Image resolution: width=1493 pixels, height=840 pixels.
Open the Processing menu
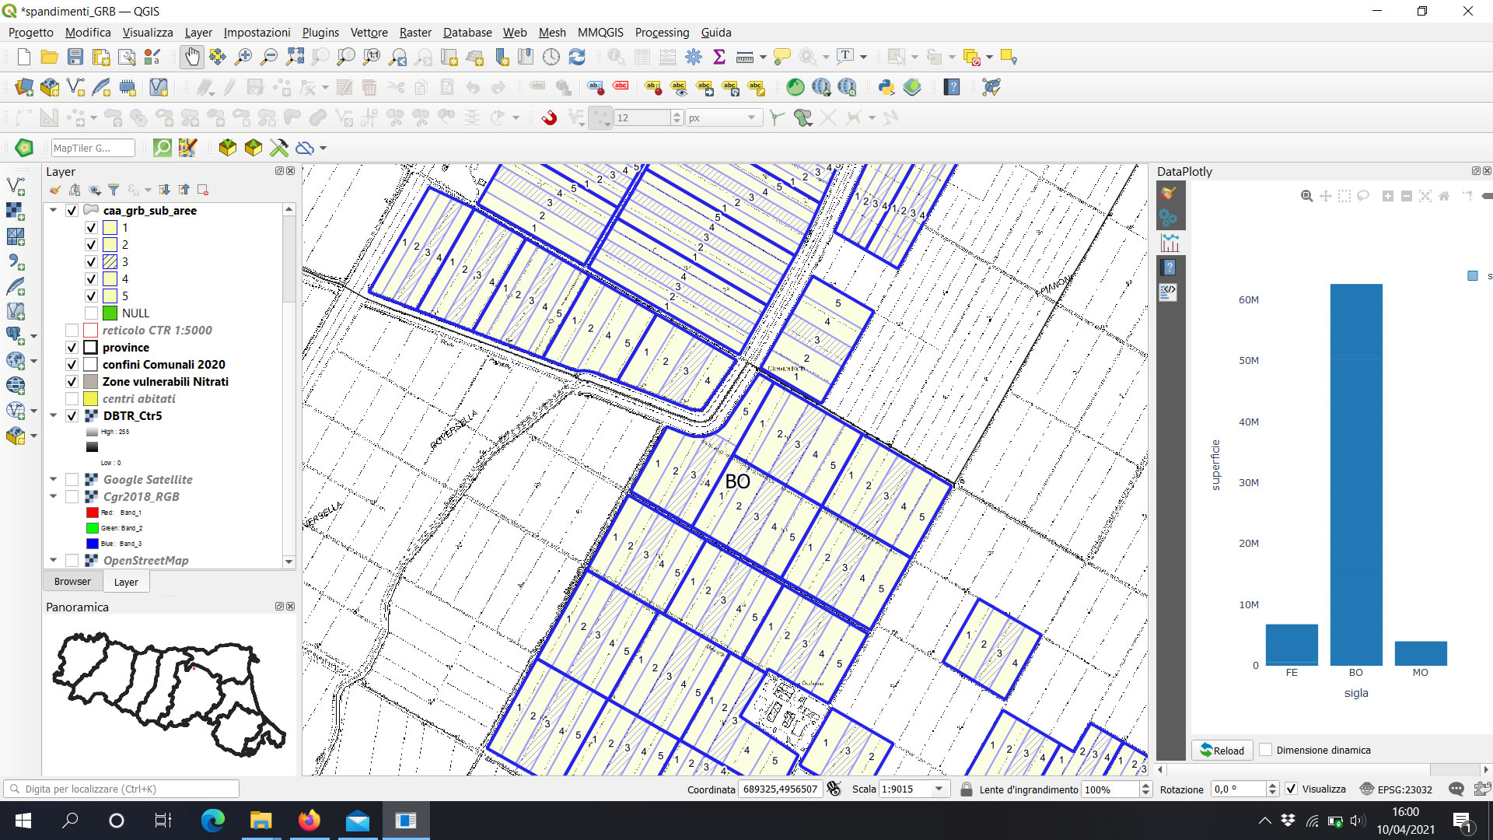click(x=662, y=33)
